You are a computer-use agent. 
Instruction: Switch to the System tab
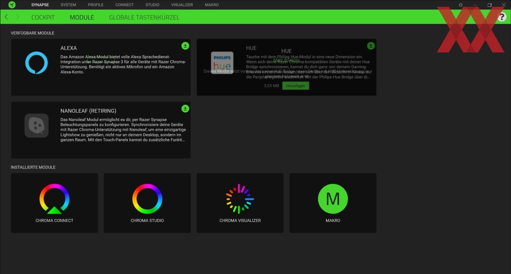point(68,5)
